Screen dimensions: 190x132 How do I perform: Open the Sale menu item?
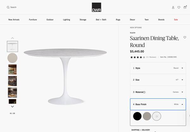176,20
